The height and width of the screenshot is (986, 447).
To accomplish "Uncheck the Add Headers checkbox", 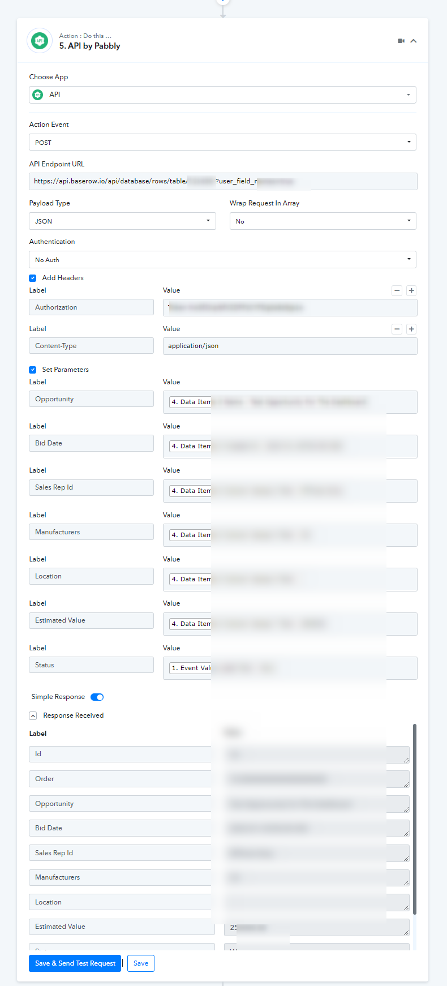I will coord(33,278).
